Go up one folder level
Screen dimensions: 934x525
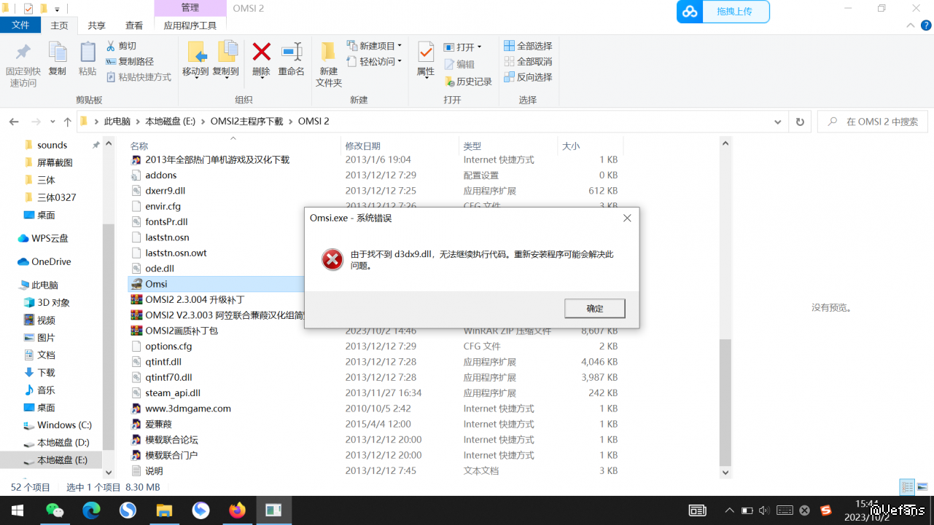pyautogui.click(x=68, y=122)
